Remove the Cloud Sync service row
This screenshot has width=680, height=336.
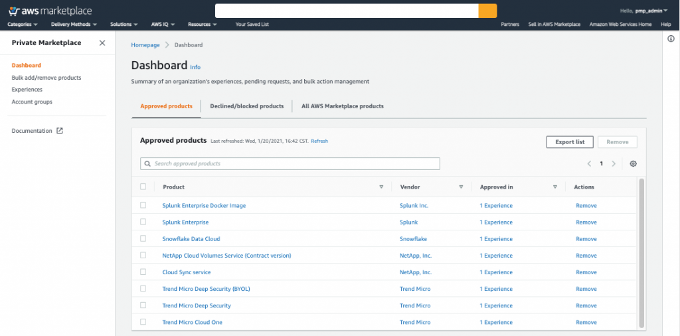pyautogui.click(x=586, y=272)
